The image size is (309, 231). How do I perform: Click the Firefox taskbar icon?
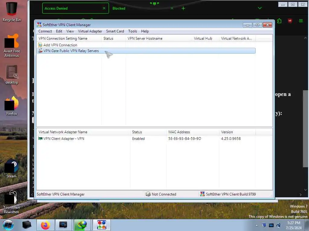click(45, 225)
